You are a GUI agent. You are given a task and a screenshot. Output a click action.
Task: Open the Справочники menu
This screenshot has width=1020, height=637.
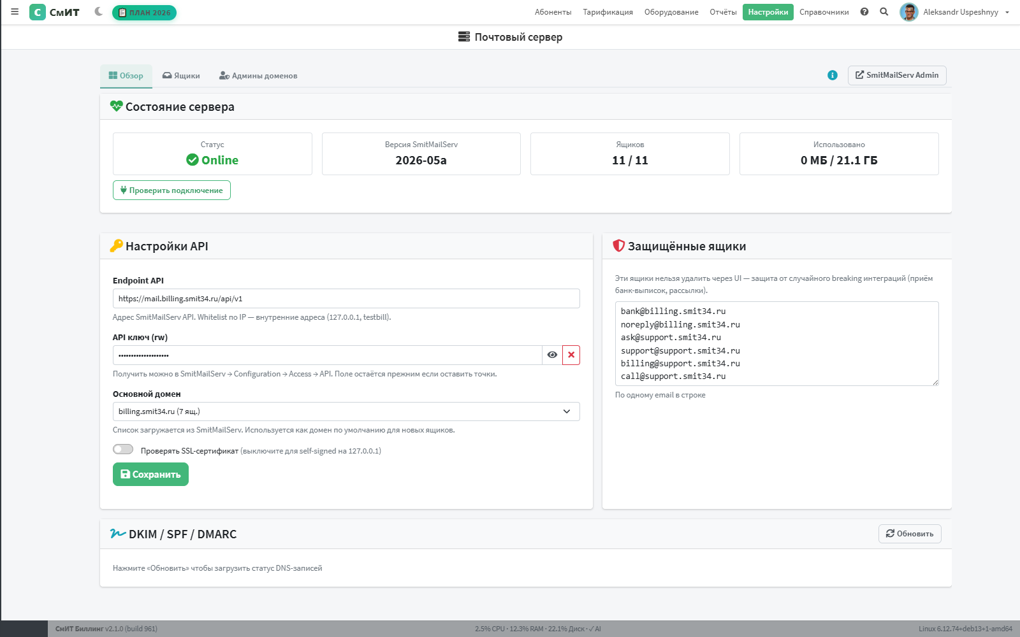tap(824, 12)
